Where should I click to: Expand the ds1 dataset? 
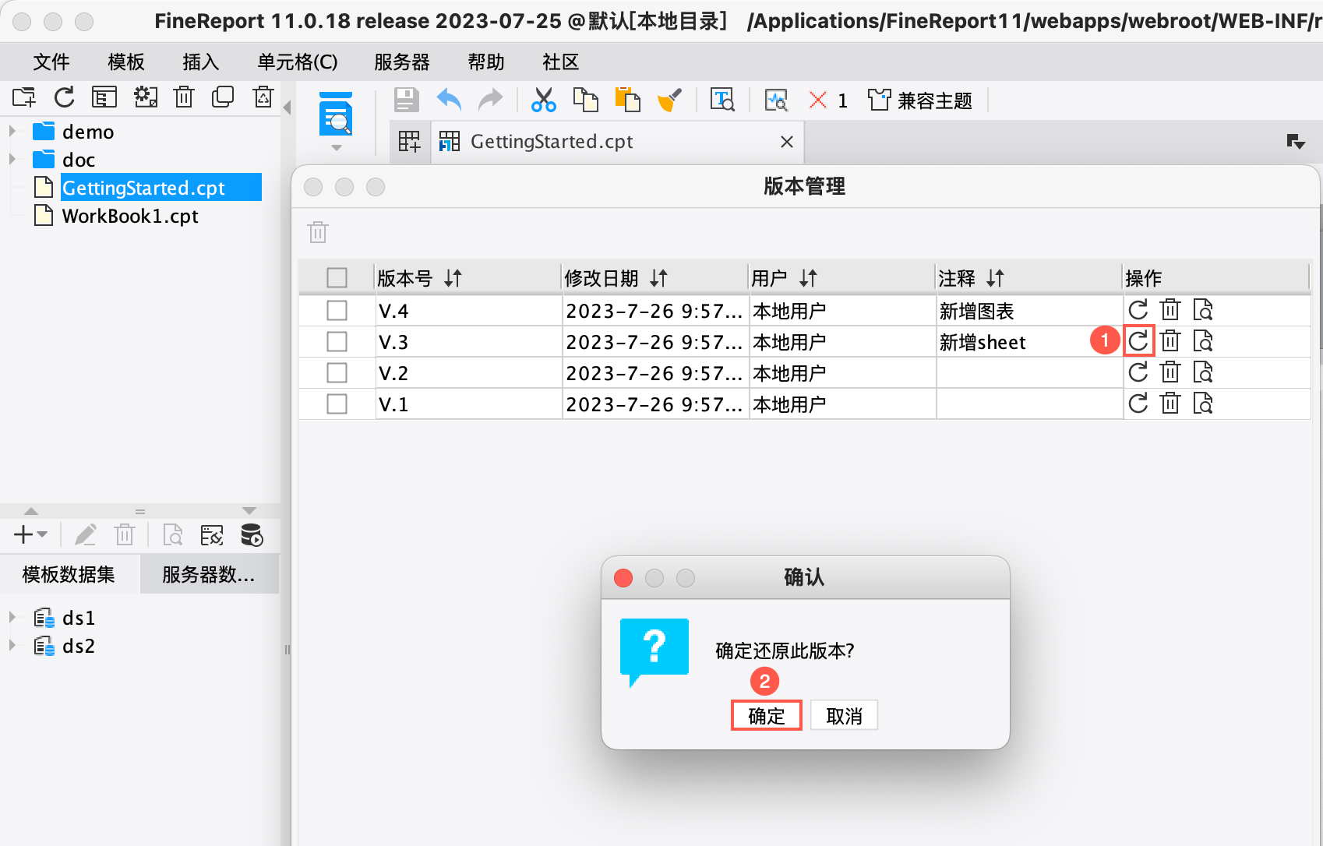[x=12, y=617]
